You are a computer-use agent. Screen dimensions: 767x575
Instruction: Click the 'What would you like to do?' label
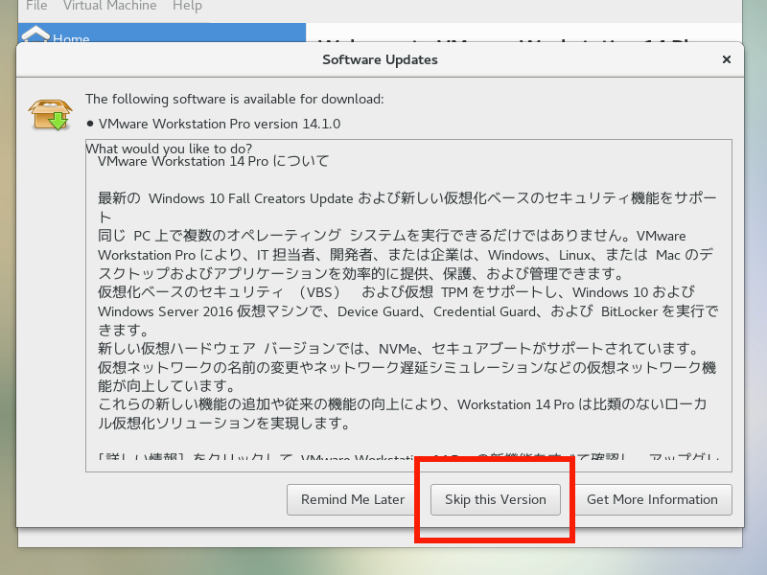click(169, 149)
